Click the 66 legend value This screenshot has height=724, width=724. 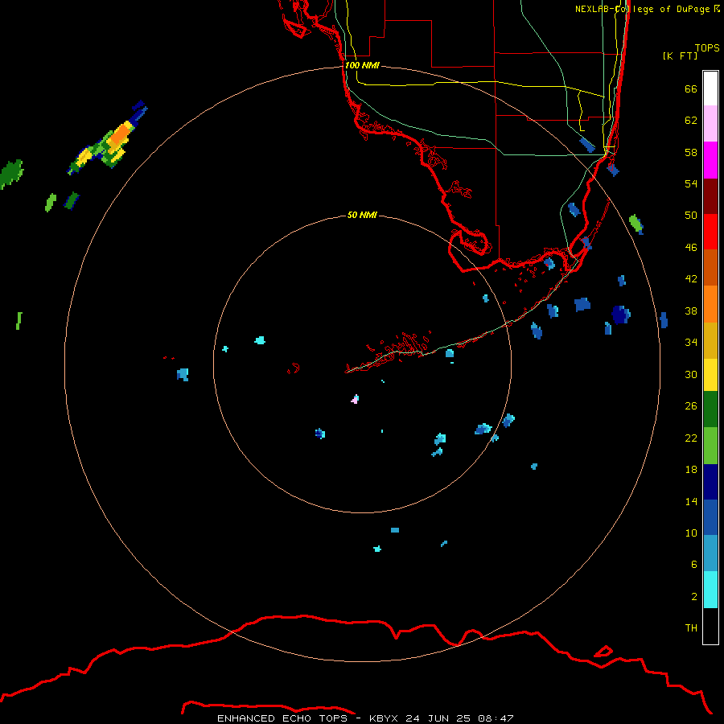click(691, 88)
